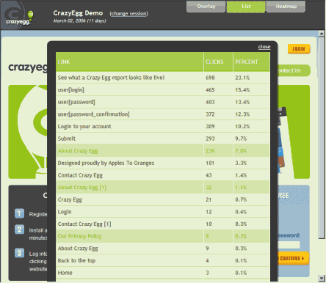Close the link list popup
326x283 pixels.
pos(264,47)
